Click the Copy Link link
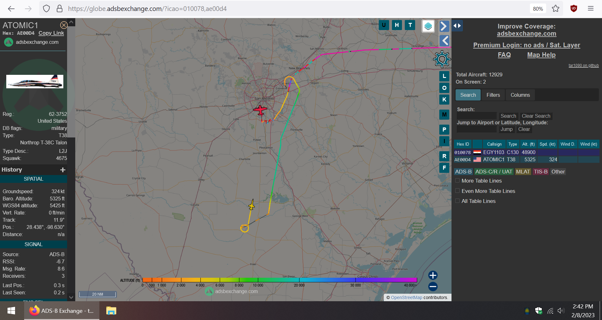602x320 pixels. pyautogui.click(x=51, y=33)
